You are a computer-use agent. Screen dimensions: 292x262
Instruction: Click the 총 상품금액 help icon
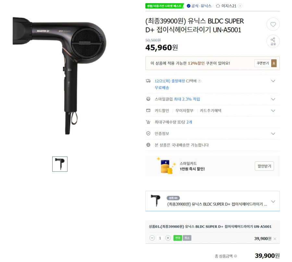[x=236, y=256]
